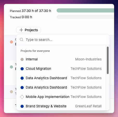118x117 pixels.
Task: Select the Internal project entry
Action: (61, 59)
